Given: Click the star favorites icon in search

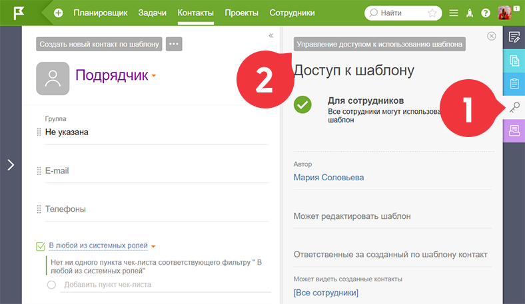Looking at the screenshot, I should (x=432, y=13).
